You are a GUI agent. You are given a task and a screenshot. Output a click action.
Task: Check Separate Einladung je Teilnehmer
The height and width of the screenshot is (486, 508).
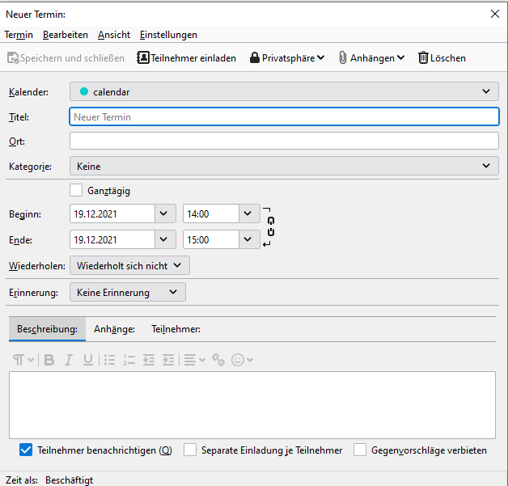click(x=190, y=450)
